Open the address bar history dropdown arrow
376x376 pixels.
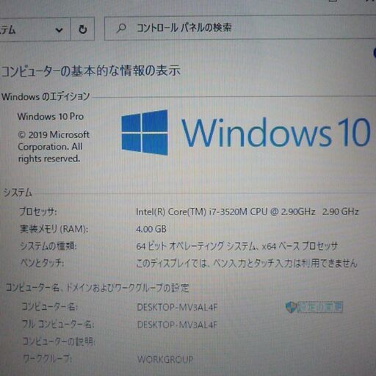pyautogui.click(x=59, y=30)
